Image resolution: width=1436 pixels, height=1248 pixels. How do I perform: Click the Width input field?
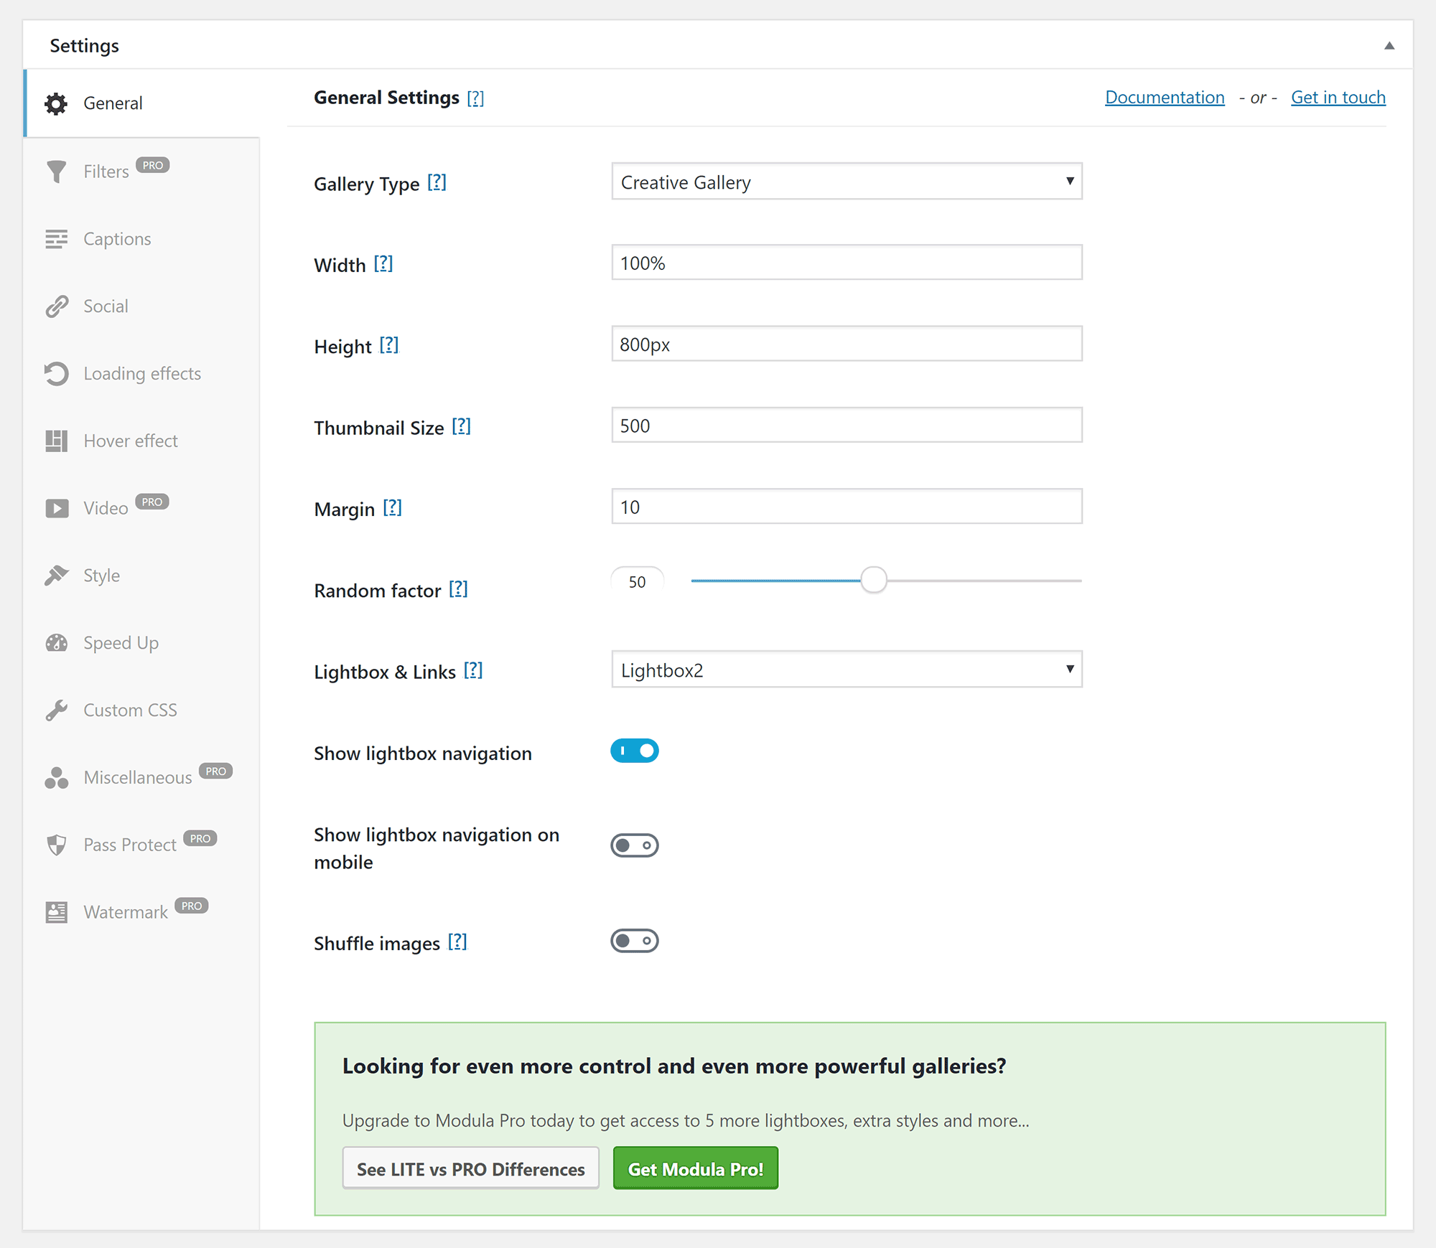[847, 263]
